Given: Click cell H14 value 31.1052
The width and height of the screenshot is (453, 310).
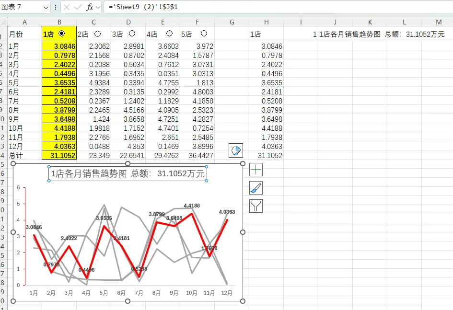Looking at the screenshot, I should (266, 155).
